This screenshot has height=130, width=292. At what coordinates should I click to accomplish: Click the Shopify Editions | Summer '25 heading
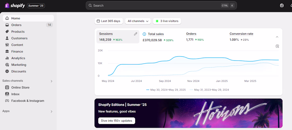point(122,105)
